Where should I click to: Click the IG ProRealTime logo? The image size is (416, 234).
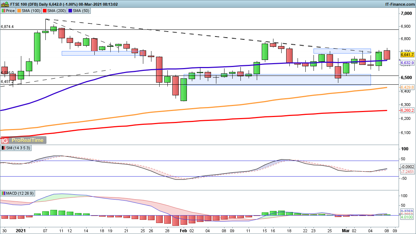[23, 140]
